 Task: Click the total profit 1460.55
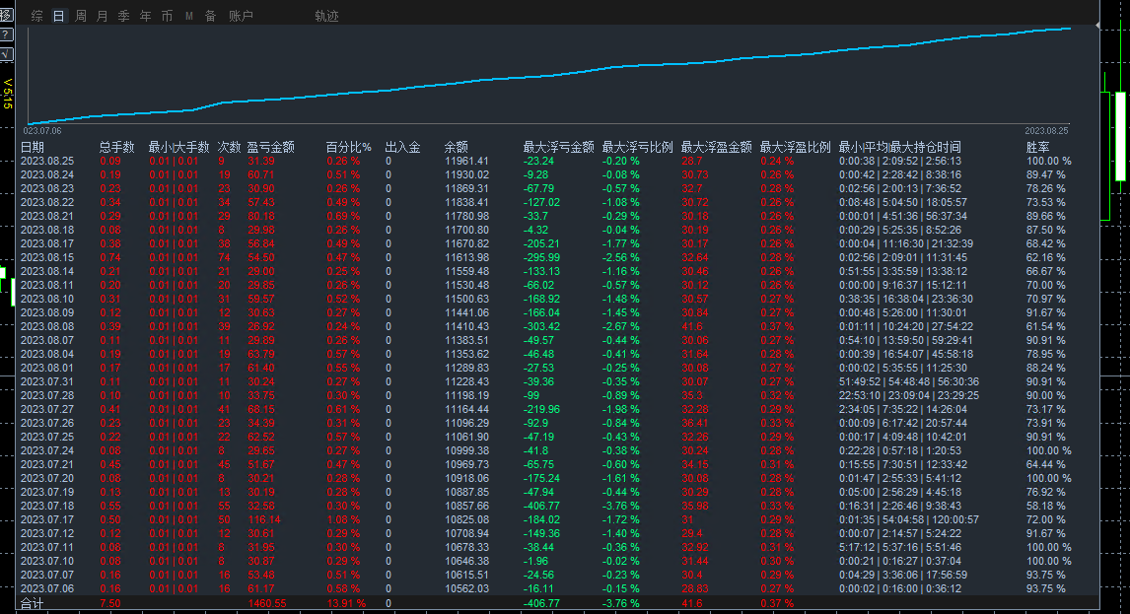[x=266, y=603]
